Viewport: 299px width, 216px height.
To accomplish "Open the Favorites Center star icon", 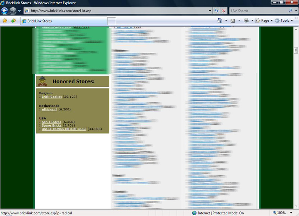I will 5,21.
